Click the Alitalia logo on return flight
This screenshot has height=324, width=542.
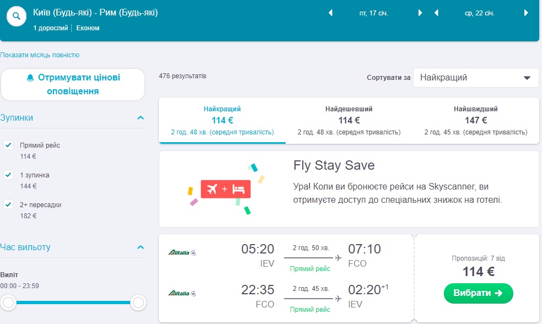click(182, 293)
